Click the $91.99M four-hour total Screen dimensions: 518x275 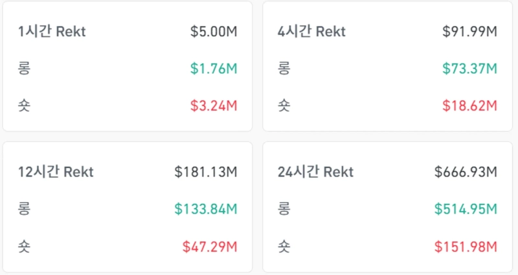[469, 32]
